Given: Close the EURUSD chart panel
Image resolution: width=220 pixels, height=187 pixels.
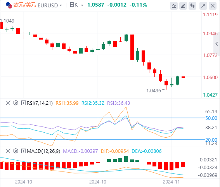Looking at the screenshot, I should [213, 6].
